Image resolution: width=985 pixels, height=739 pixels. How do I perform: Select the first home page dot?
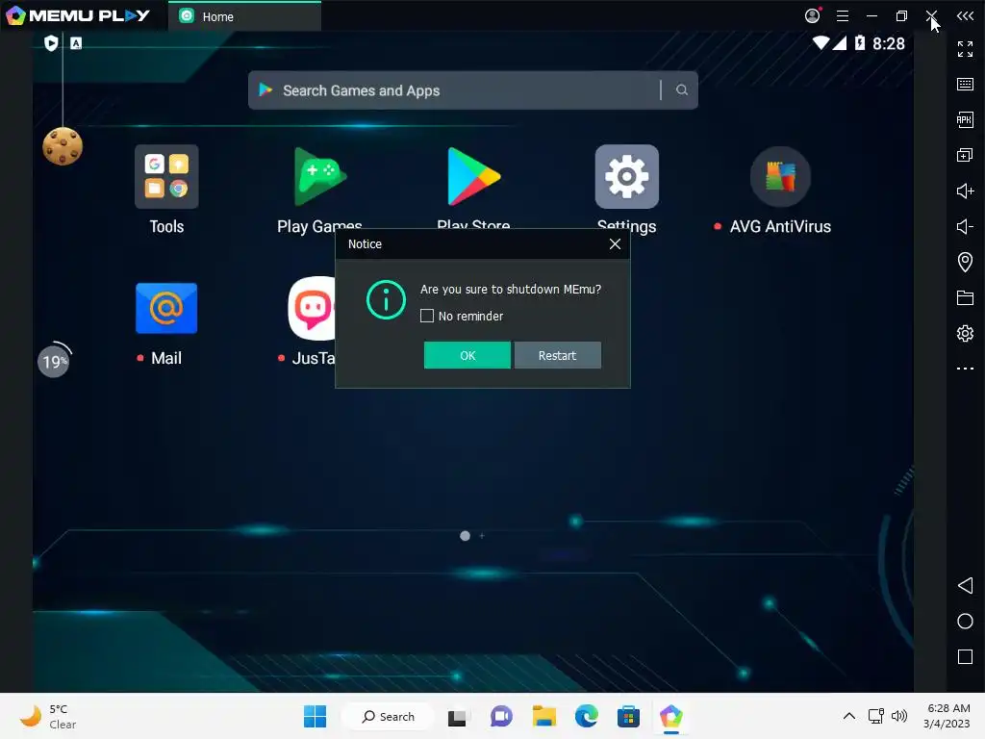(x=465, y=536)
